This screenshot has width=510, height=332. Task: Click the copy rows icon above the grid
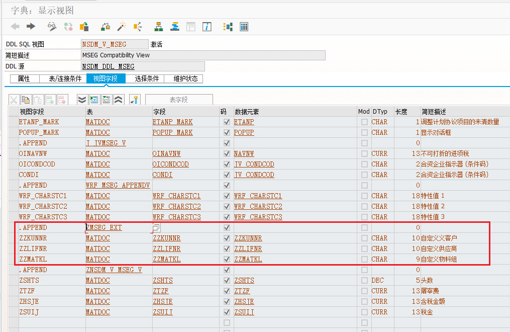click(26, 99)
